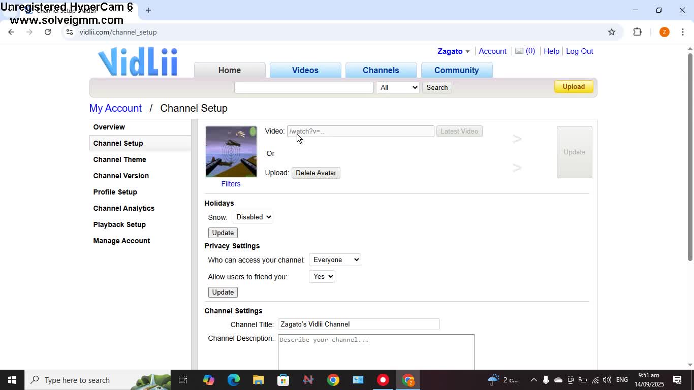Viewport: 694px width, 390px height.
Task: Switch to the Videos tab
Action: tap(305, 70)
